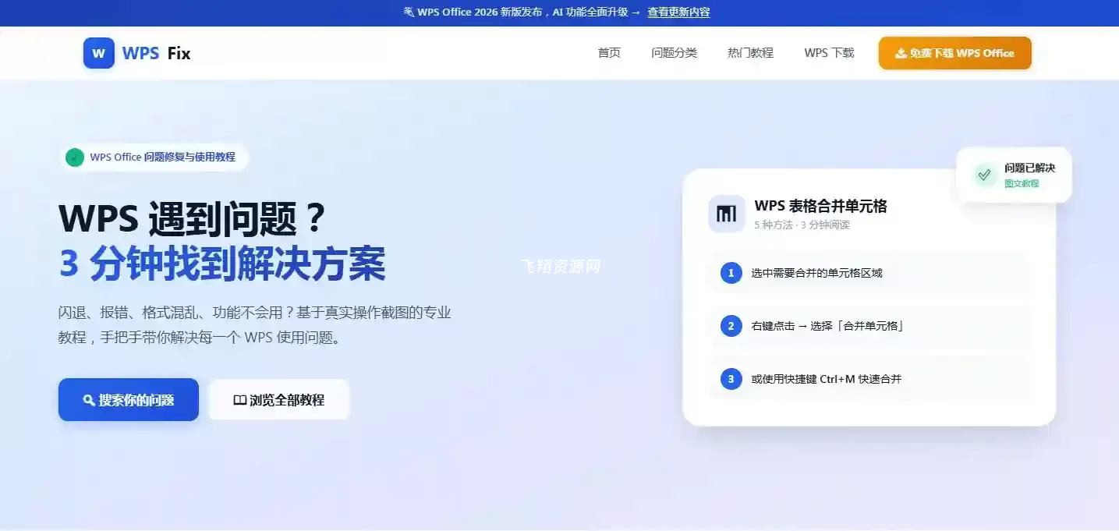Click the checkmark icon in 问题已解决 badge

(985, 175)
